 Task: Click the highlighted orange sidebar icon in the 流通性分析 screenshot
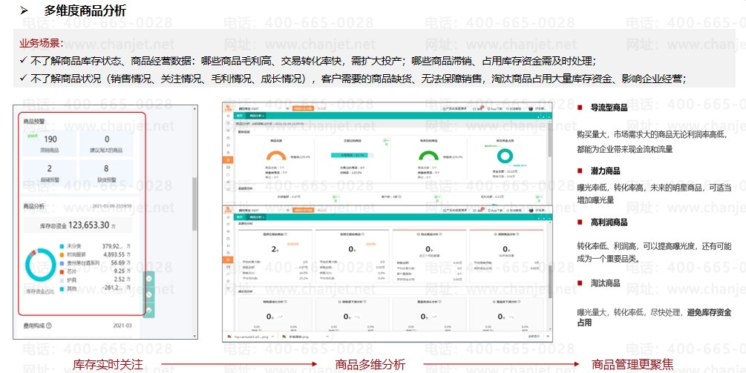coord(228,260)
